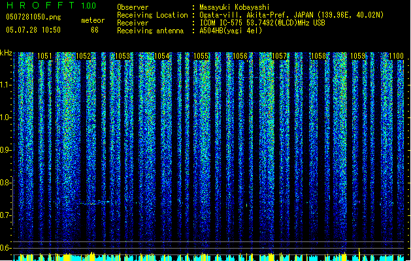This screenshot has width=411, height=261.
Task: Click the kHz axis unit label
Action: (6, 53)
